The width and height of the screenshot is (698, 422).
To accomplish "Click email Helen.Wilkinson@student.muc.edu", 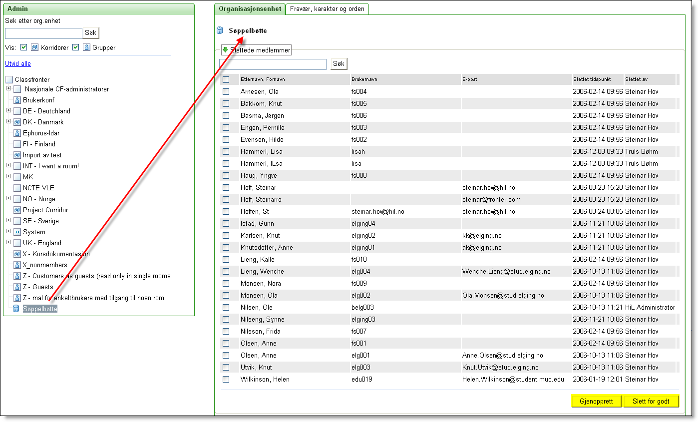I will pyautogui.click(x=513, y=379).
